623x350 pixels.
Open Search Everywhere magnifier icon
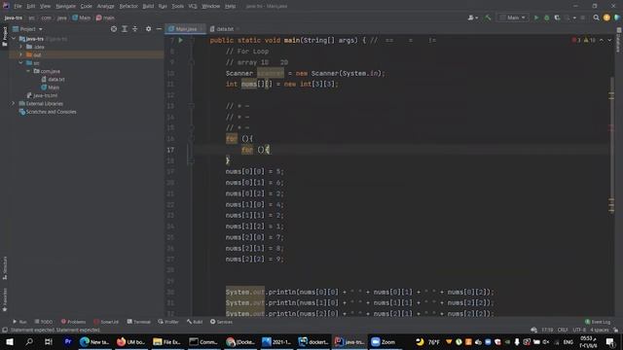click(x=596, y=17)
